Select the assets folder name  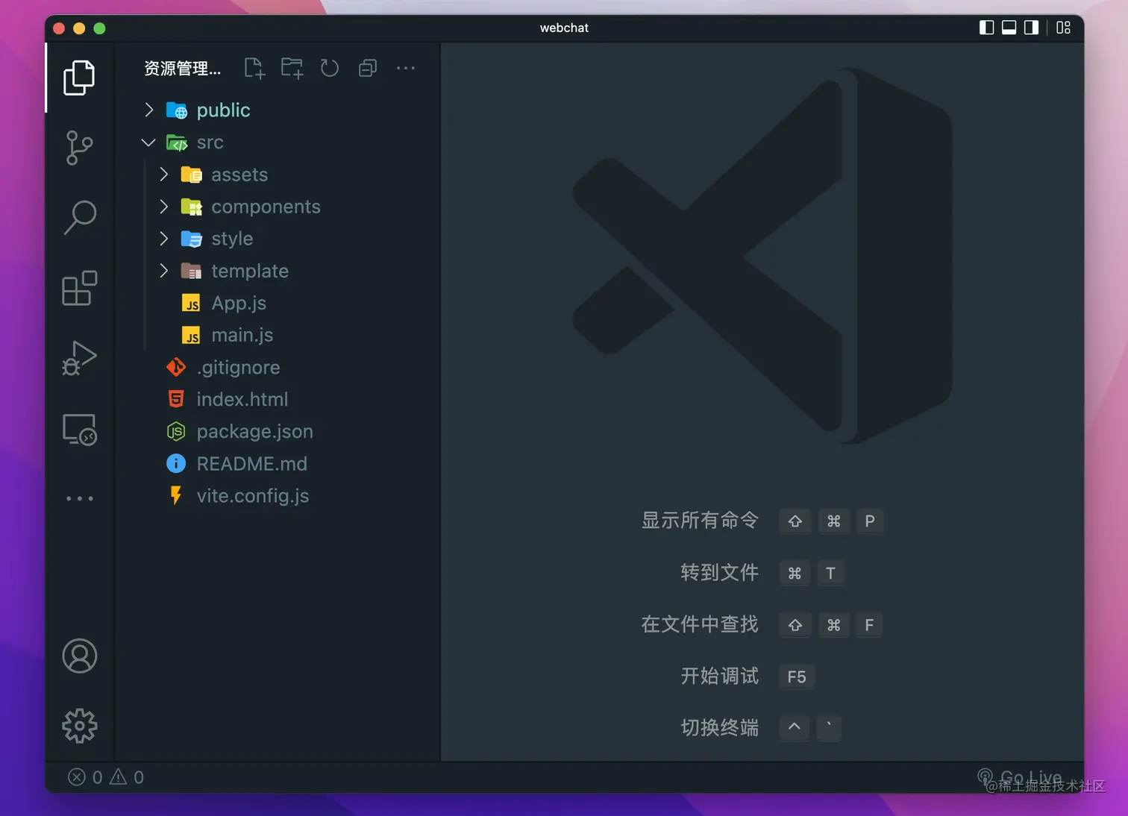coord(239,175)
